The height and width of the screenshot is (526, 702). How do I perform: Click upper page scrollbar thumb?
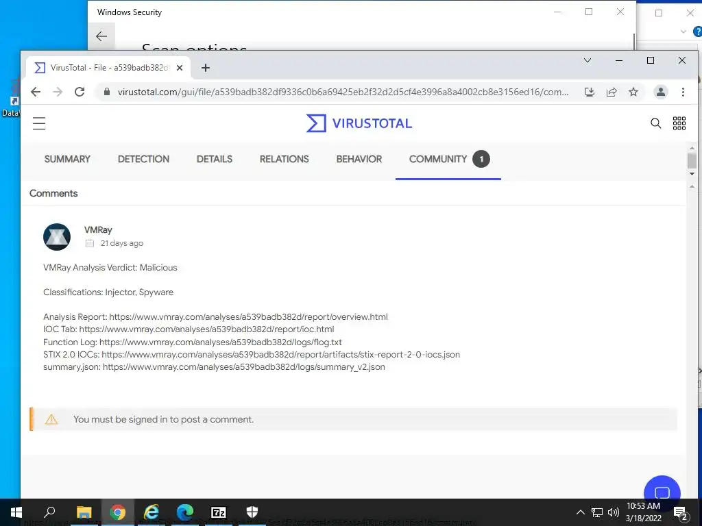pos(692,160)
